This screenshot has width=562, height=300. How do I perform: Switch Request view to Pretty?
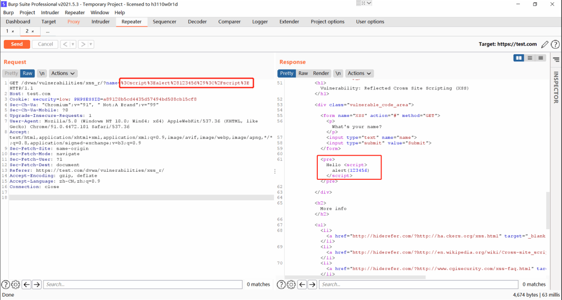11,73
